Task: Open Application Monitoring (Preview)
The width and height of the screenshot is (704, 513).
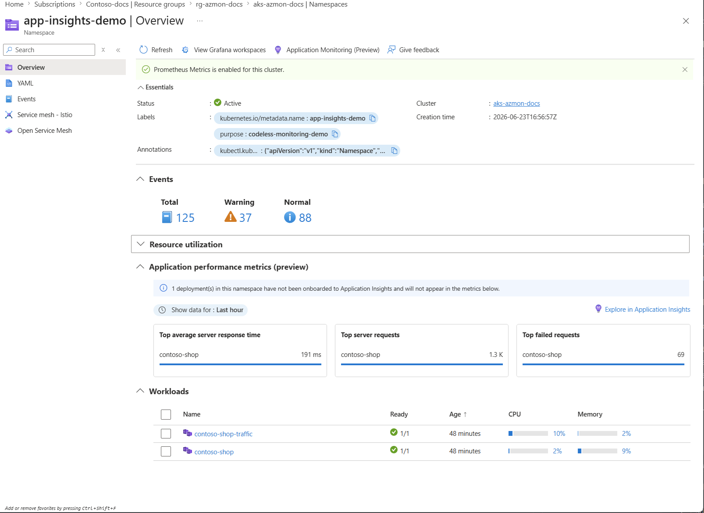Action: (327, 50)
